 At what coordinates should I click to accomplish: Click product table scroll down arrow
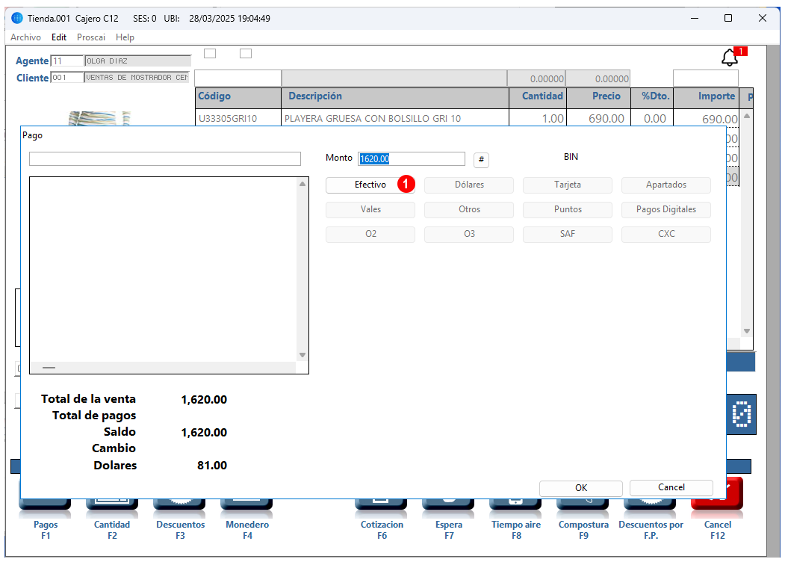746,331
